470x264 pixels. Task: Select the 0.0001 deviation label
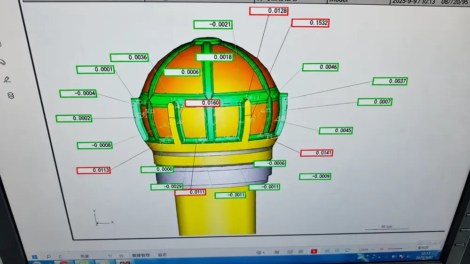tap(95, 70)
